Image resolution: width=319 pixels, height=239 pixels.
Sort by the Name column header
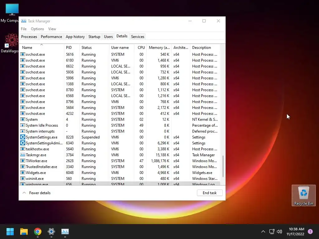[x=41, y=47]
